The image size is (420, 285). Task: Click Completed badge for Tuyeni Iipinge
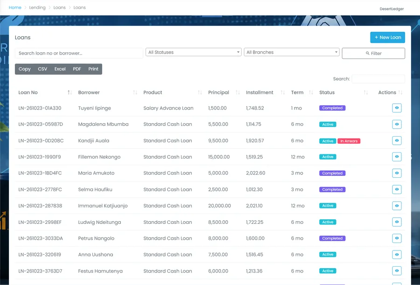pyautogui.click(x=332, y=108)
